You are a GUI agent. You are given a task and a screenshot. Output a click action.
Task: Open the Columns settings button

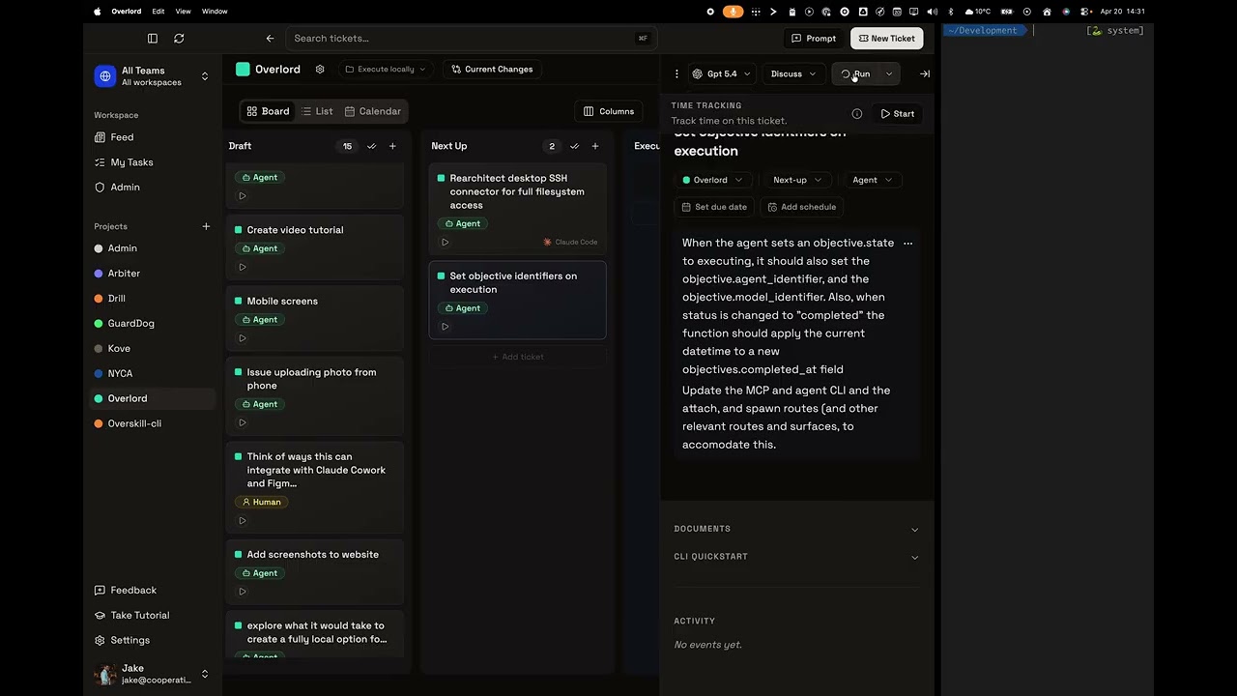tap(609, 111)
